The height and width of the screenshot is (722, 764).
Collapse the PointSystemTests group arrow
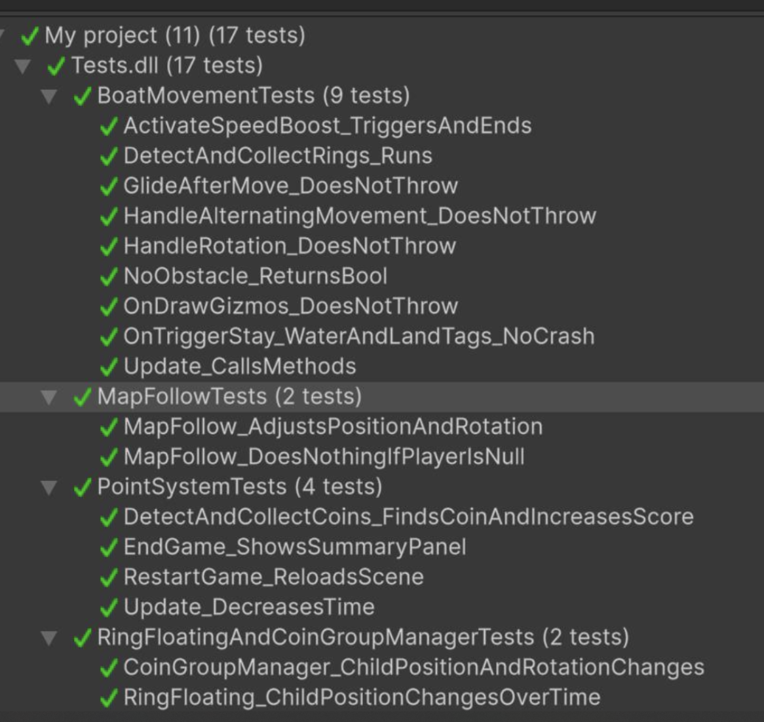click(48, 487)
